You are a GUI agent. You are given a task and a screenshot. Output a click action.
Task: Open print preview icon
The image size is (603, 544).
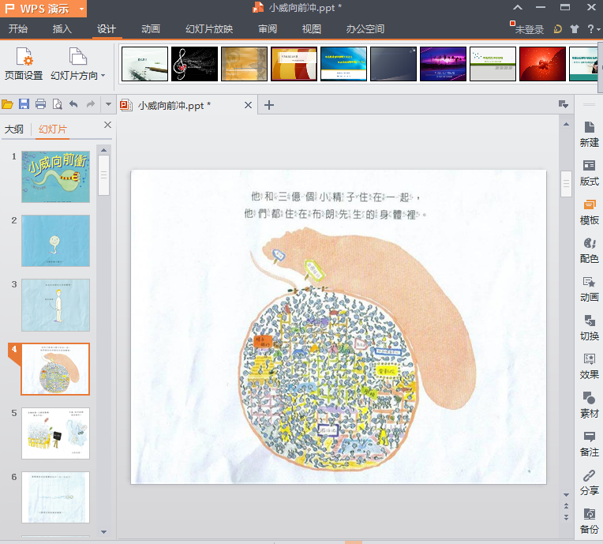(x=58, y=104)
